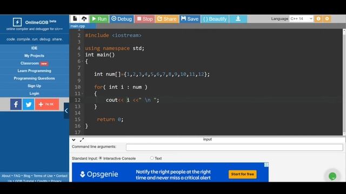Click 'return' on line 15

point(106,120)
